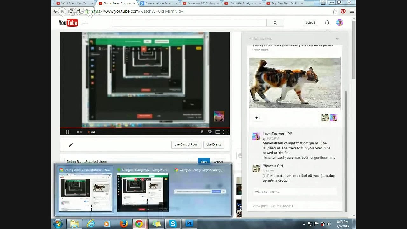Viewport: 407px width, 229px height.
Task: Click the YouTube logo
Action: click(68, 23)
